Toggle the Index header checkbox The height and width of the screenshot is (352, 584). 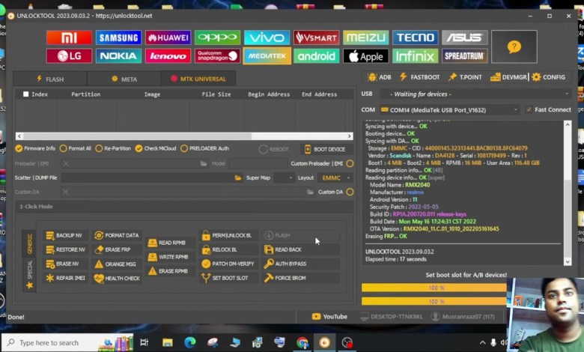click(x=25, y=94)
